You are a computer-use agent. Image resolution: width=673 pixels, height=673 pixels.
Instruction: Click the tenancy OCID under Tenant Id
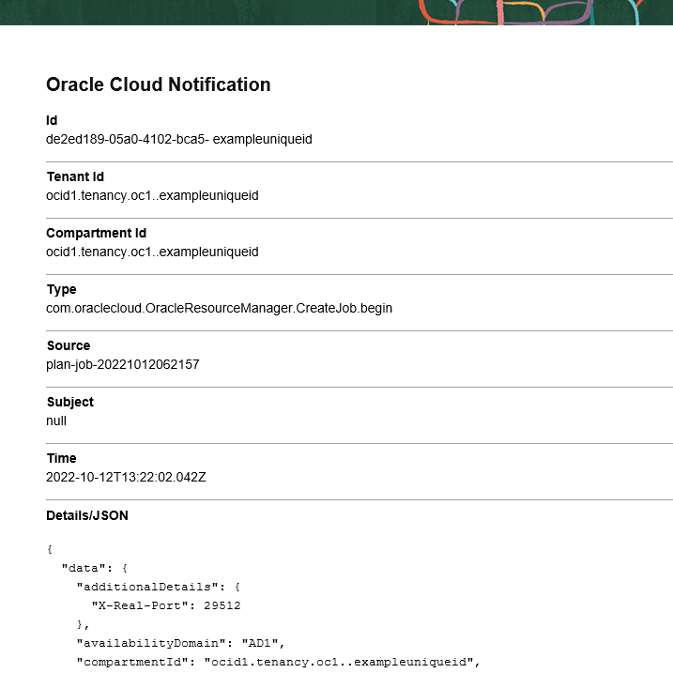coord(152,195)
